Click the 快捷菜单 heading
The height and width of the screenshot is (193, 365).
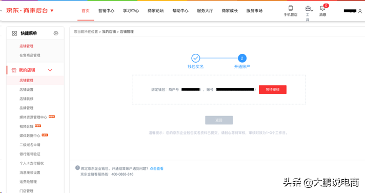click(x=29, y=33)
